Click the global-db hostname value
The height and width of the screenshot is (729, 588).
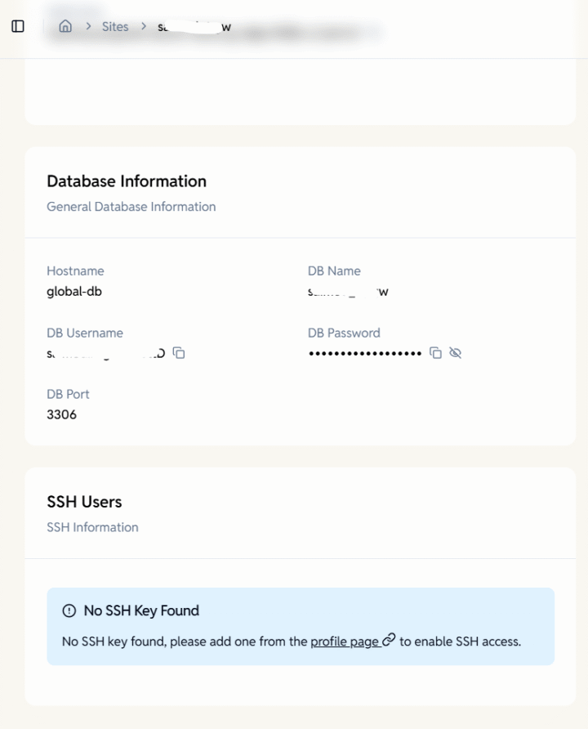coord(74,291)
